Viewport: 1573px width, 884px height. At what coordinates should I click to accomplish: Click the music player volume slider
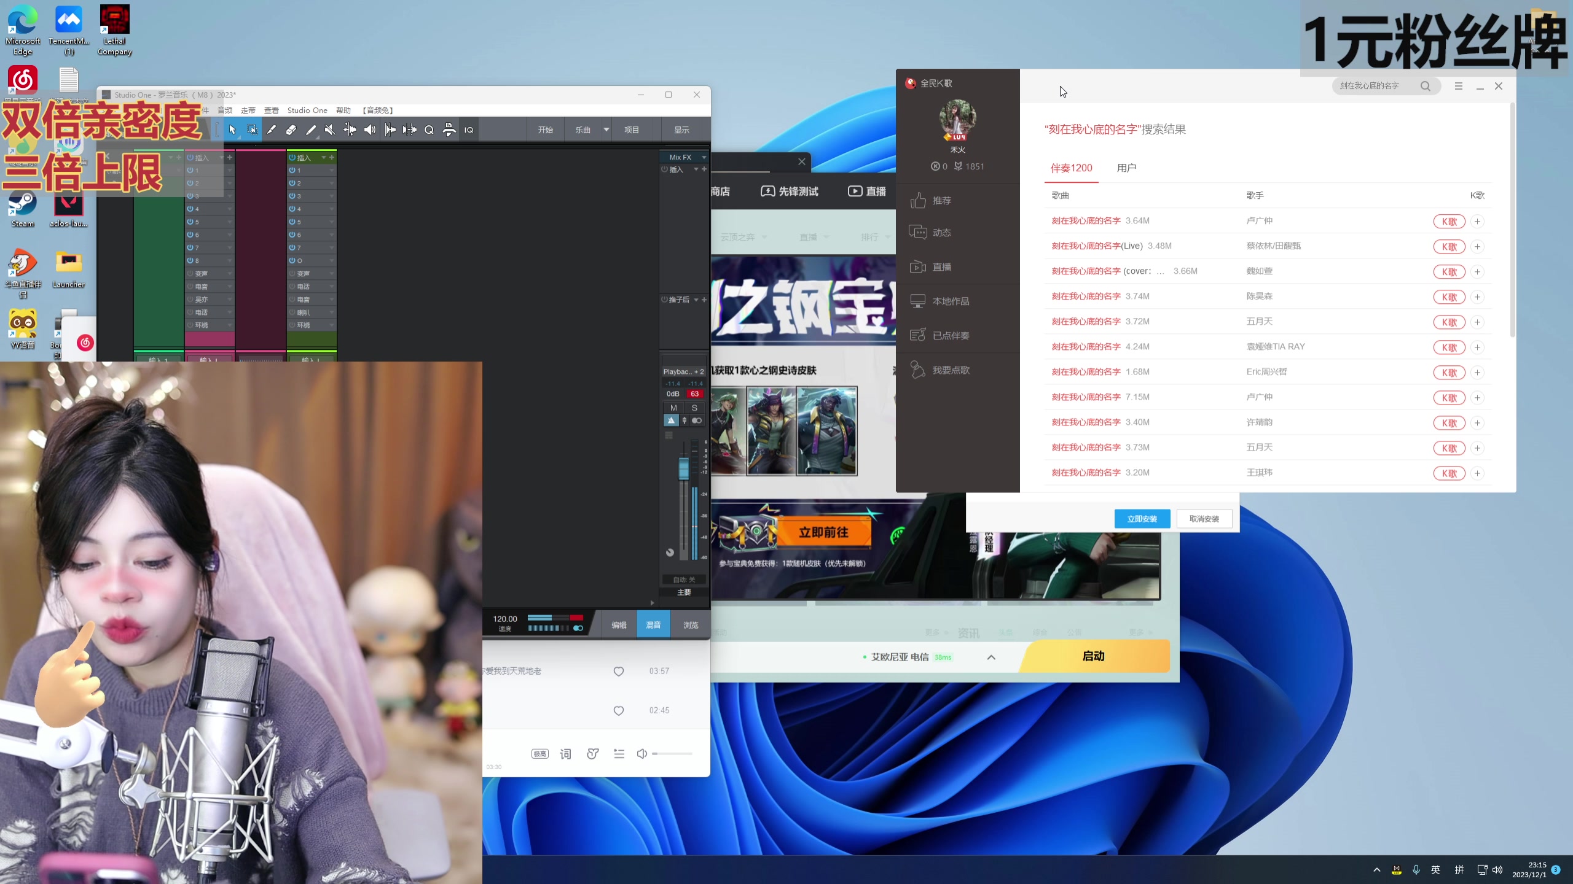pyautogui.click(x=672, y=754)
